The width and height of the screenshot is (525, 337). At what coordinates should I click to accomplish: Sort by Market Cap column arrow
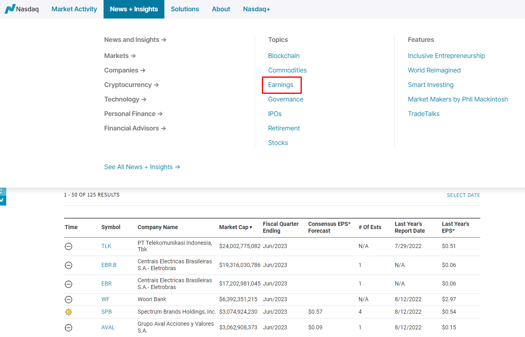coord(251,227)
